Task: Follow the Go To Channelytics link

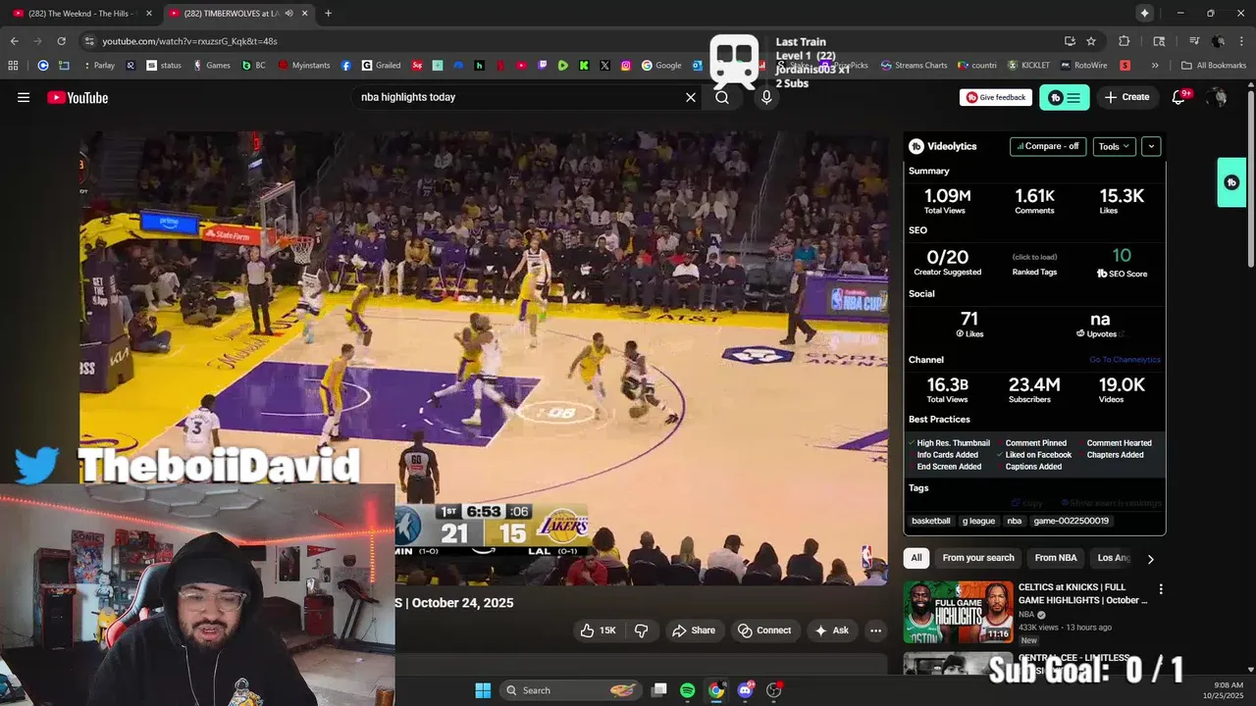Action: click(x=1125, y=360)
